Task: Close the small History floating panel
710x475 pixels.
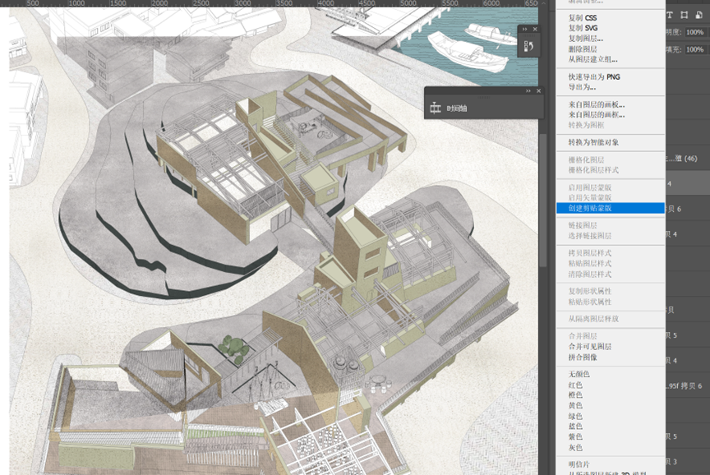Action: point(535,29)
